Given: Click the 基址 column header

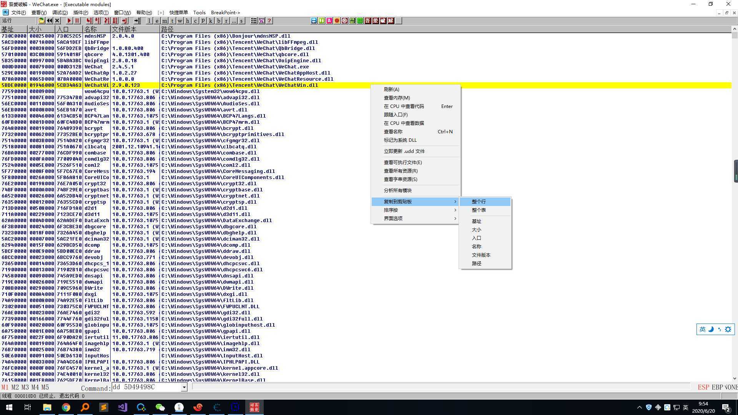Looking at the screenshot, I should click(x=14, y=29).
